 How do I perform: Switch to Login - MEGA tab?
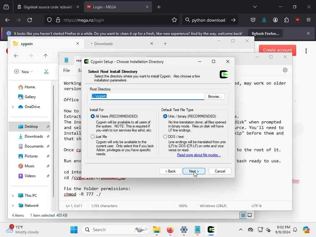click(x=118, y=7)
